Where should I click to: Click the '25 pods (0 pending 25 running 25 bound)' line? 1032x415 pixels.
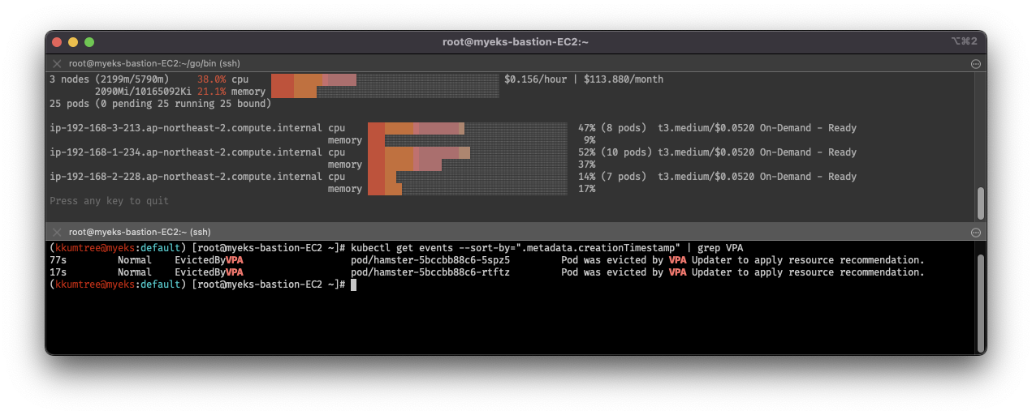click(x=160, y=104)
